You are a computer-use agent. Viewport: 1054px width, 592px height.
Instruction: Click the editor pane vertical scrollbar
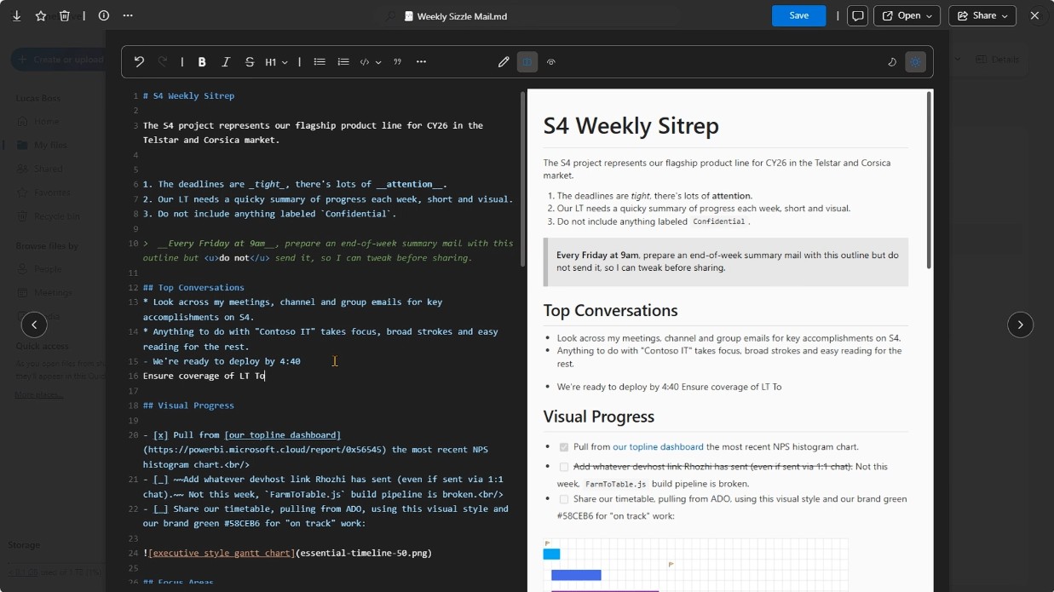(522, 179)
